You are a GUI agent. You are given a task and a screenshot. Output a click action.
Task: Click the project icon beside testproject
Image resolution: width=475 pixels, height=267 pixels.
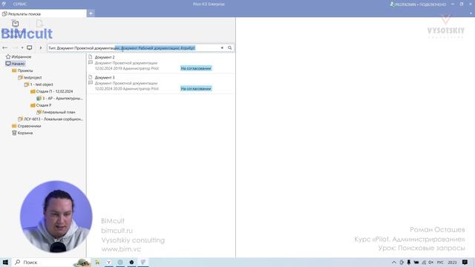20,77
